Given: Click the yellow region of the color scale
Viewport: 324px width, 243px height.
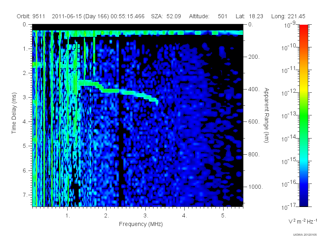Looking at the screenshot, I should click(x=304, y=88).
